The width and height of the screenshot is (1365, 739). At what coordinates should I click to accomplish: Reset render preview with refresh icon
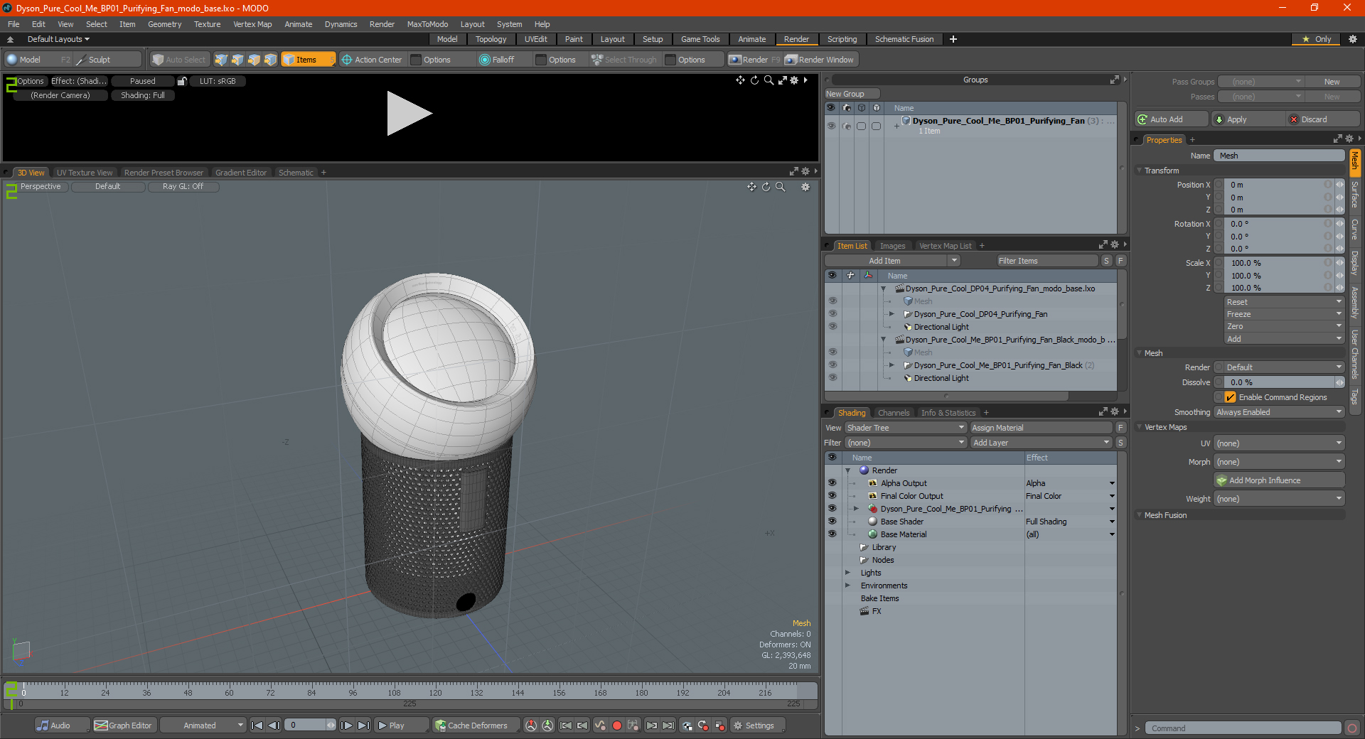coord(754,80)
